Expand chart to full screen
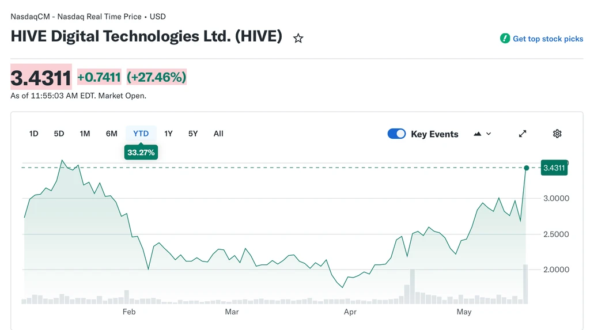Screen dimensions: 590x330 coord(523,134)
